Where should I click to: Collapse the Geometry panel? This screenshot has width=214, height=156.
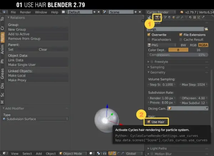[148, 72]
